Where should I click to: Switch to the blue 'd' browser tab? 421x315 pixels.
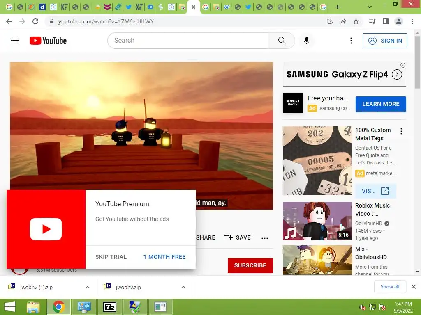42,7
